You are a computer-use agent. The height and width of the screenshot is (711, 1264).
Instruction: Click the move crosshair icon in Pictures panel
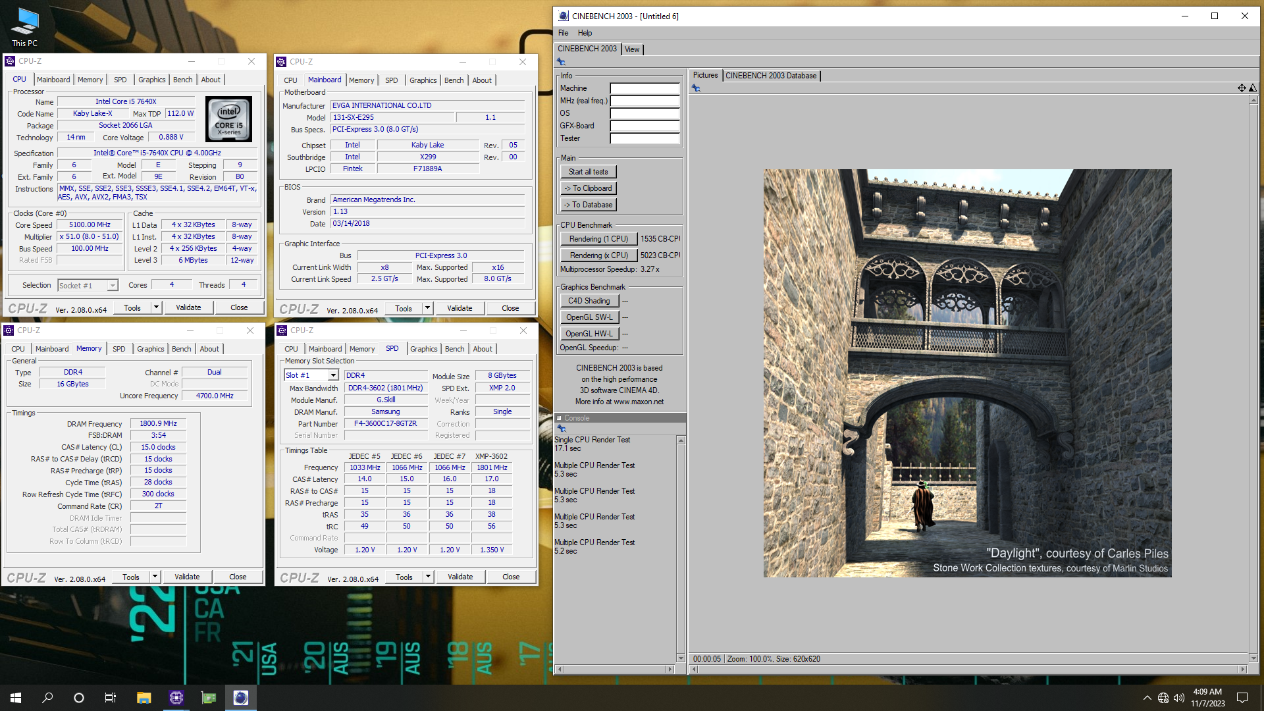(x=1241, y=88)
